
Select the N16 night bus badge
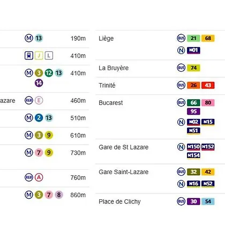coord(193,184)
